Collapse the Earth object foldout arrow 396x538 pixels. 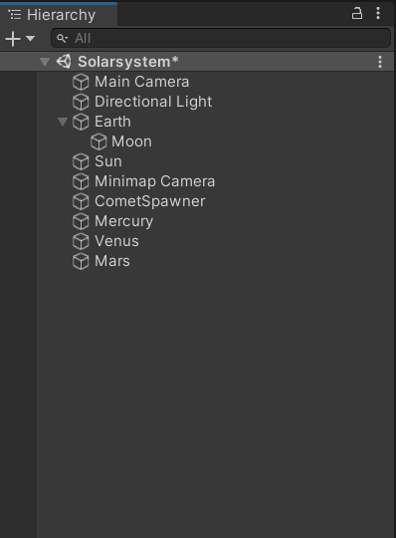(63, 122)
